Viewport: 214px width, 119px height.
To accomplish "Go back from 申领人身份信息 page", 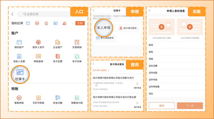I will coord(149,11).
